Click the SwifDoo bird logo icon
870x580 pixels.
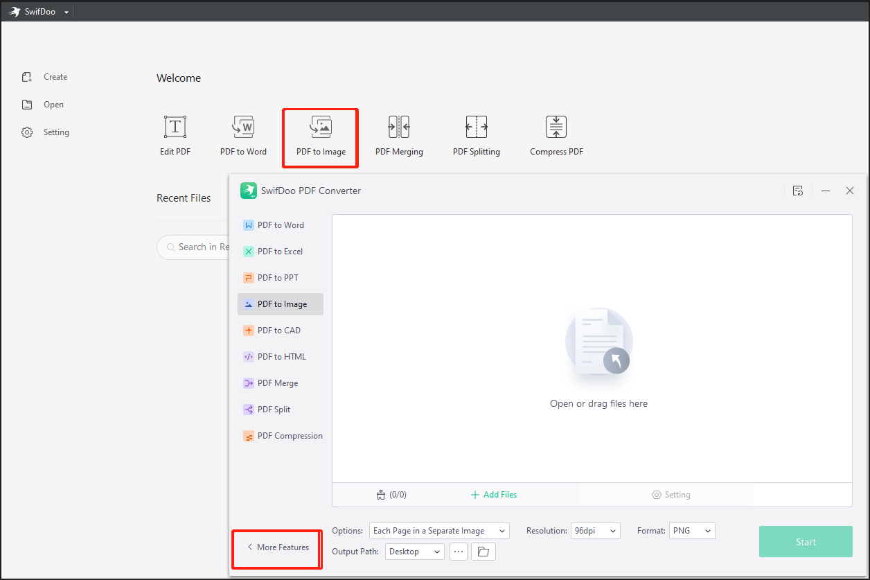(15, 12)
